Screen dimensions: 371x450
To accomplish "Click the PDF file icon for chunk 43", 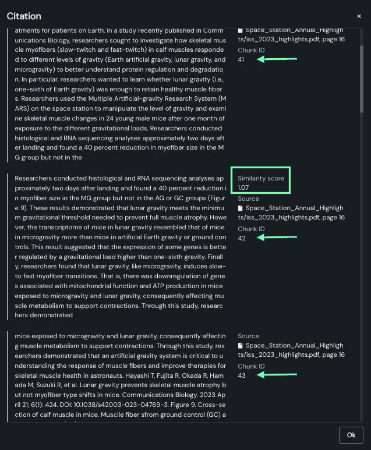I will coord(241,346).
